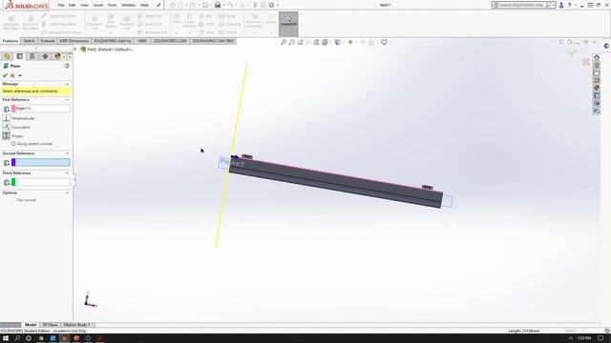Viewport: 611px width, 343px height.
Task: Open the Insert menu
Action: pyautogui.click(x=98, y=5)
